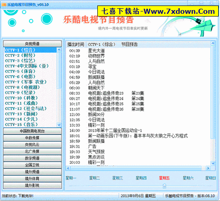Select 08:33 追鱼传奇23 program row

139,93
